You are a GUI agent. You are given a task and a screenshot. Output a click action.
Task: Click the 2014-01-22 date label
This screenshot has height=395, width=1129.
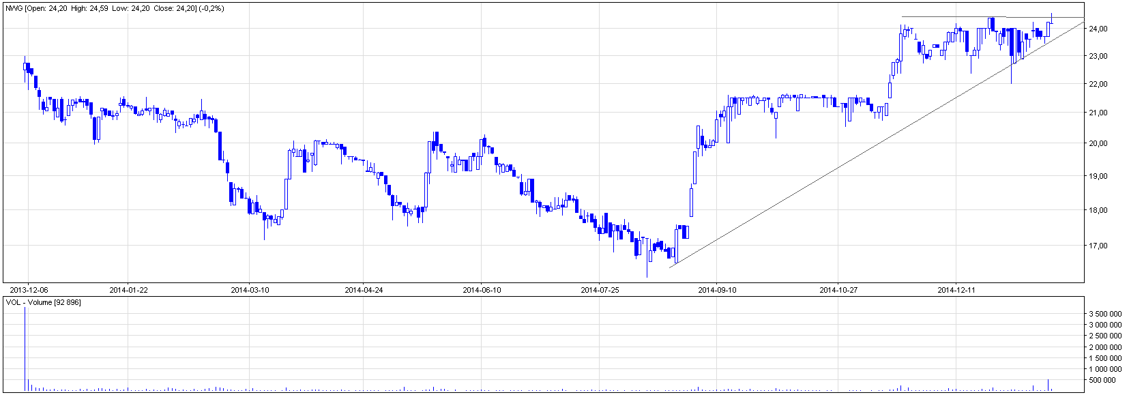128,290
